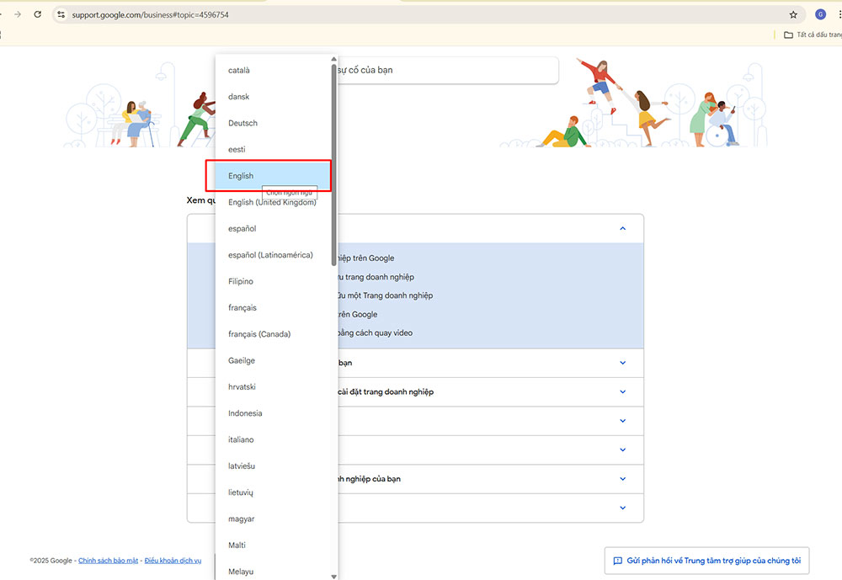This screenshot has width=842, height=580.
Task: Click the feedback speech bubble icon
Action: click(x=617, y=561)
